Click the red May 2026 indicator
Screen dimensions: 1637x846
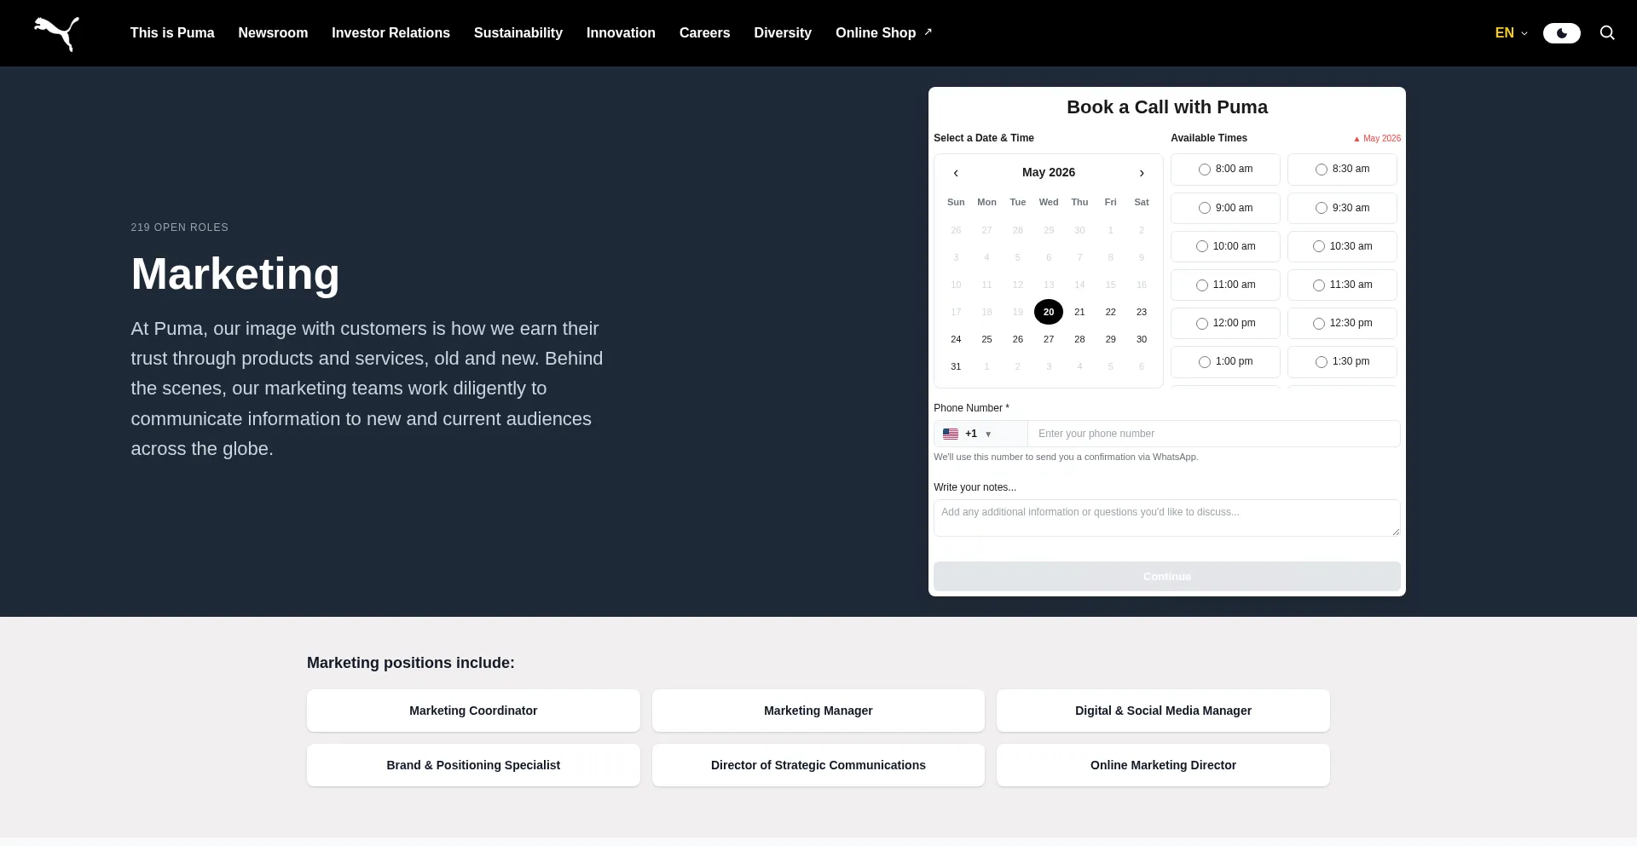pos(1377,138)
